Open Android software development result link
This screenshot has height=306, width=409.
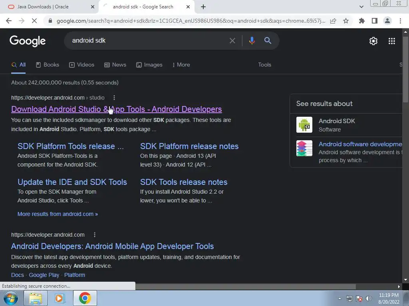click(360, 144)
